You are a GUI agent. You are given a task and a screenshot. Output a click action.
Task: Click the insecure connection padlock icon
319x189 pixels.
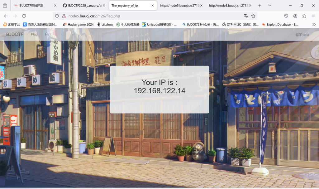click(64, 16)
